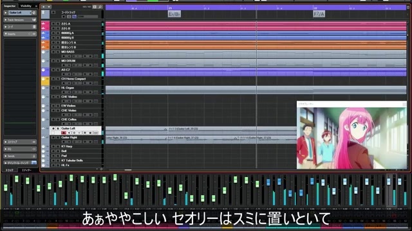Select the F7/A chord event

click(x=319, y=14)
